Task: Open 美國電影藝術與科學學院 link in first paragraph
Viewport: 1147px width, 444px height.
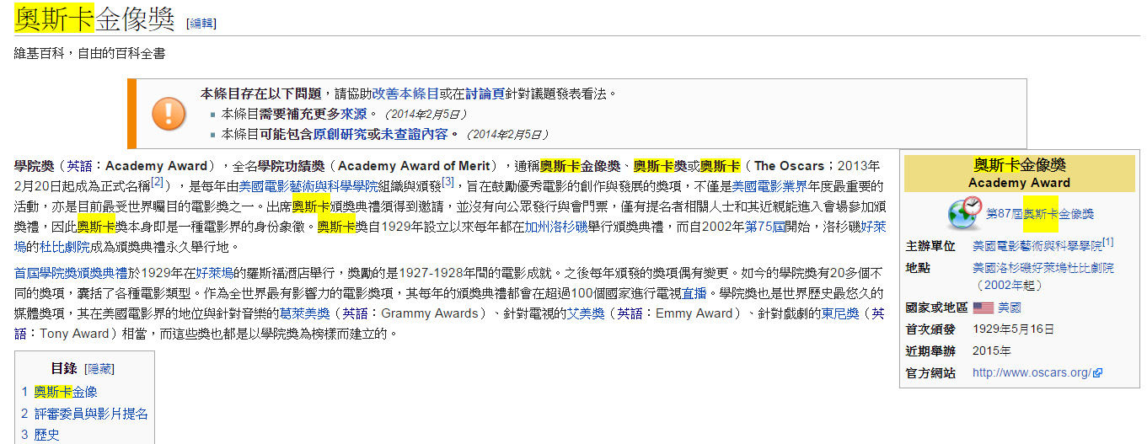Action: point(308,186)
